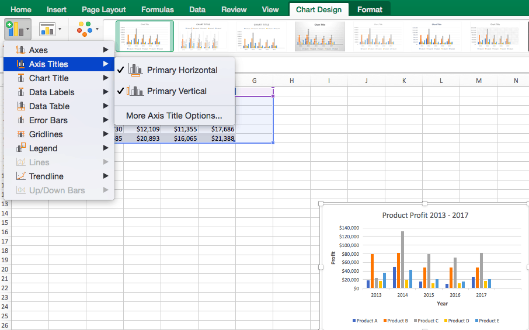Open the Change Colors palette icon
The width and height of the screenshot is (529, 330).
coord(84,29)
